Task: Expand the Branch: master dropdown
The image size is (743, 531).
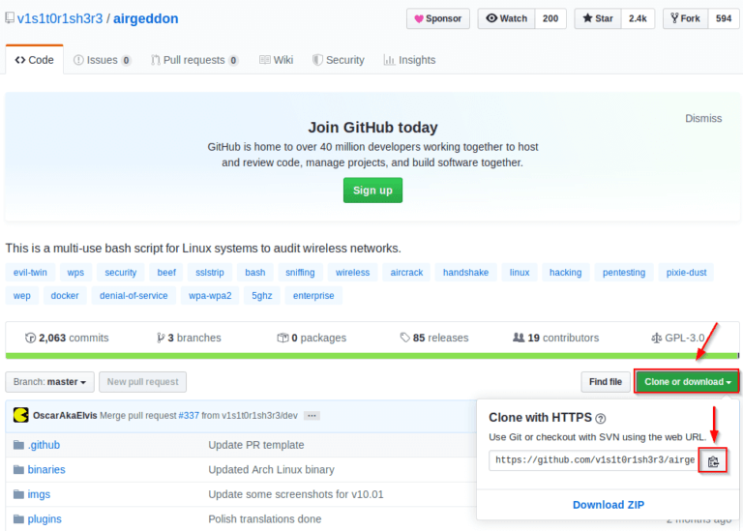Action: click(x=50, y=382)
